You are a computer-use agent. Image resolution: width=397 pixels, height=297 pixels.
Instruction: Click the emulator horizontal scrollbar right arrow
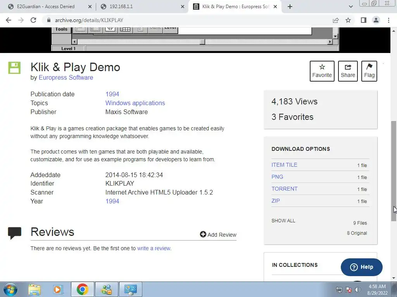point(330,42)
